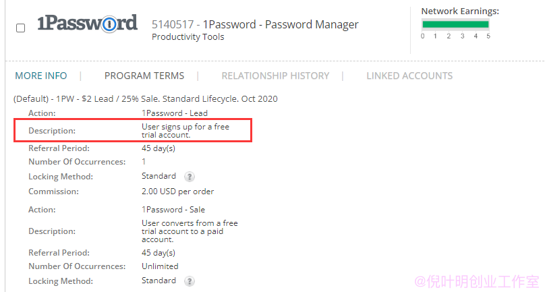545x292 pixels.
Task: Tick the 1Password advertiser checkbox
Action: coord(21,28)
